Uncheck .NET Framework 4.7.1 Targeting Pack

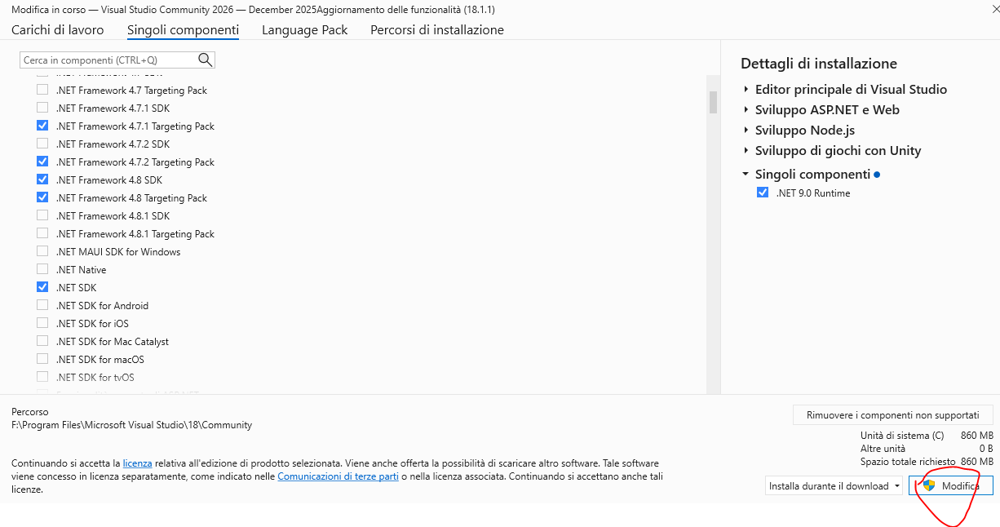coord(42,126)
